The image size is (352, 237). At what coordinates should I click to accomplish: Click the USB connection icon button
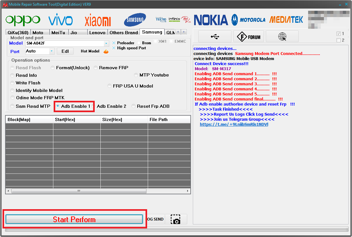click(215, 36)
